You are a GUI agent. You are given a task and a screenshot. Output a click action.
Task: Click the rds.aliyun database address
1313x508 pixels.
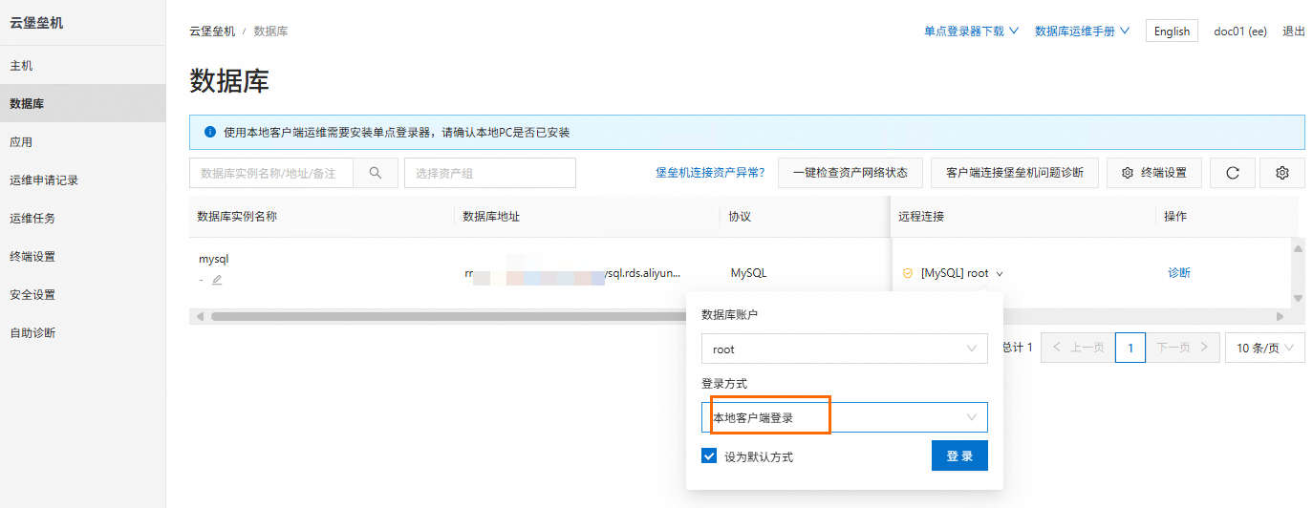point(572,273)
